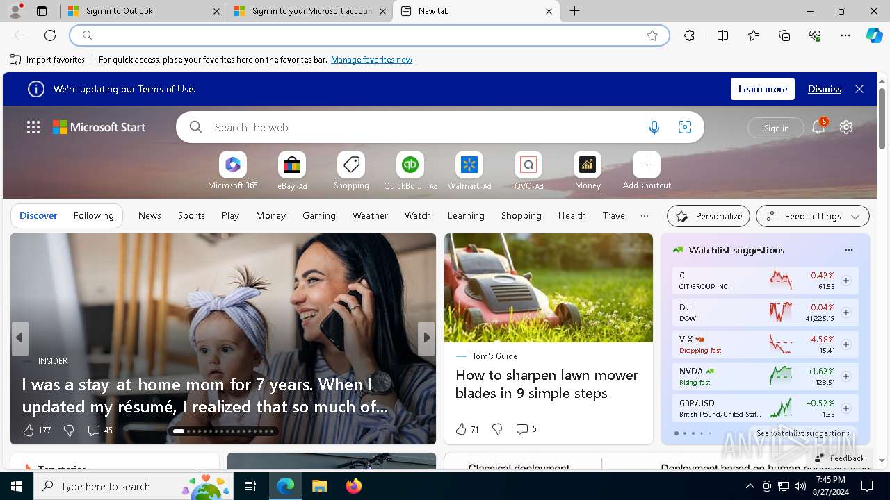The image size is (890, 500).
Task: Open File Explorer from the taskbar
Action: (319, 486)
